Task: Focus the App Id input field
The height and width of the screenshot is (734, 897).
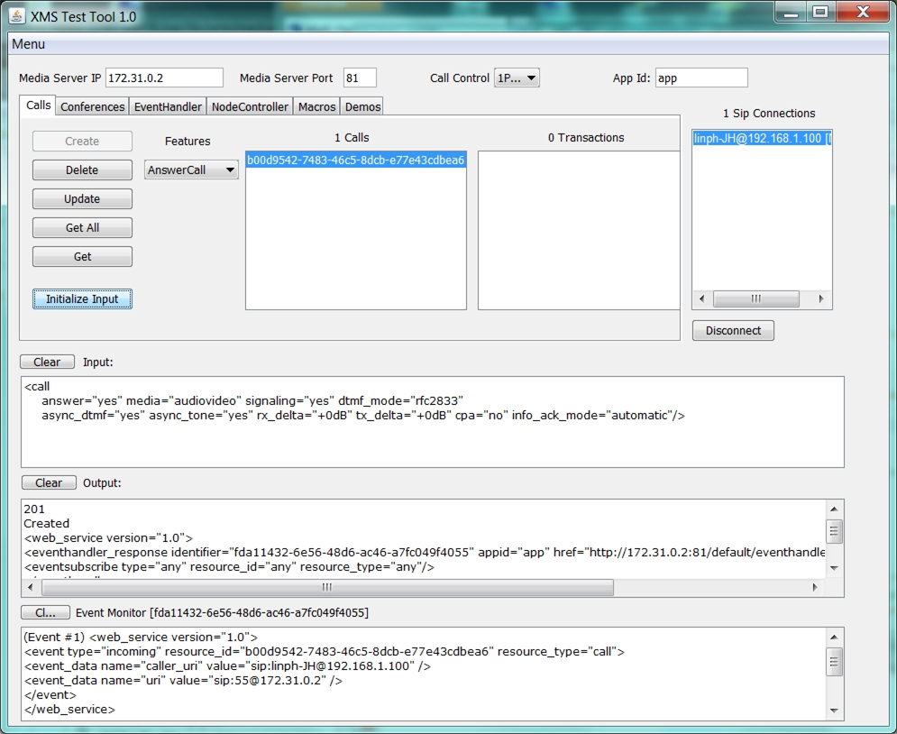Action: click(700, 78)
